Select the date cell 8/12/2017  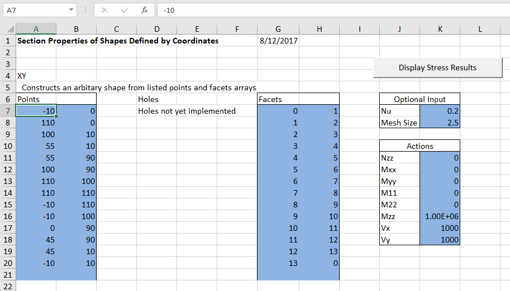click(278, 41)
